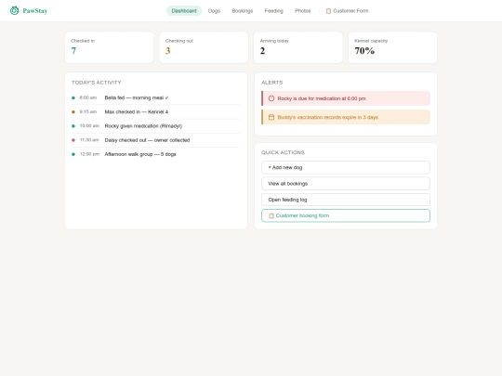Viewport: 502px width, 376px height.
Task: Open the Checking out stat card
Action: click(x=204, y=47)
